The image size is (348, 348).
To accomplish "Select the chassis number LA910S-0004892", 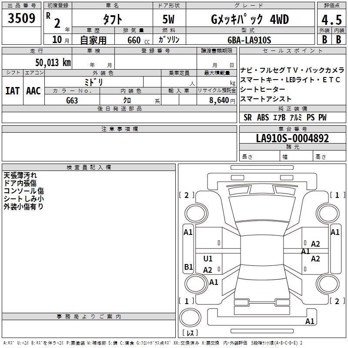I will coord(292,138).
